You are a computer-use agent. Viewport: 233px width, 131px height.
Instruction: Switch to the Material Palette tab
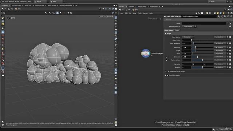pyautogui.click(x=142, y=7)
